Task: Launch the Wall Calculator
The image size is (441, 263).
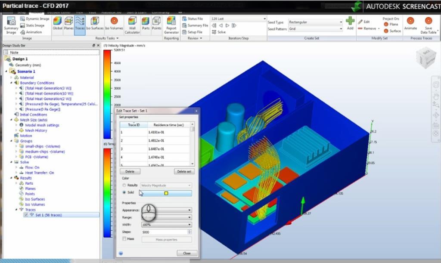Action: coord(132,25)
